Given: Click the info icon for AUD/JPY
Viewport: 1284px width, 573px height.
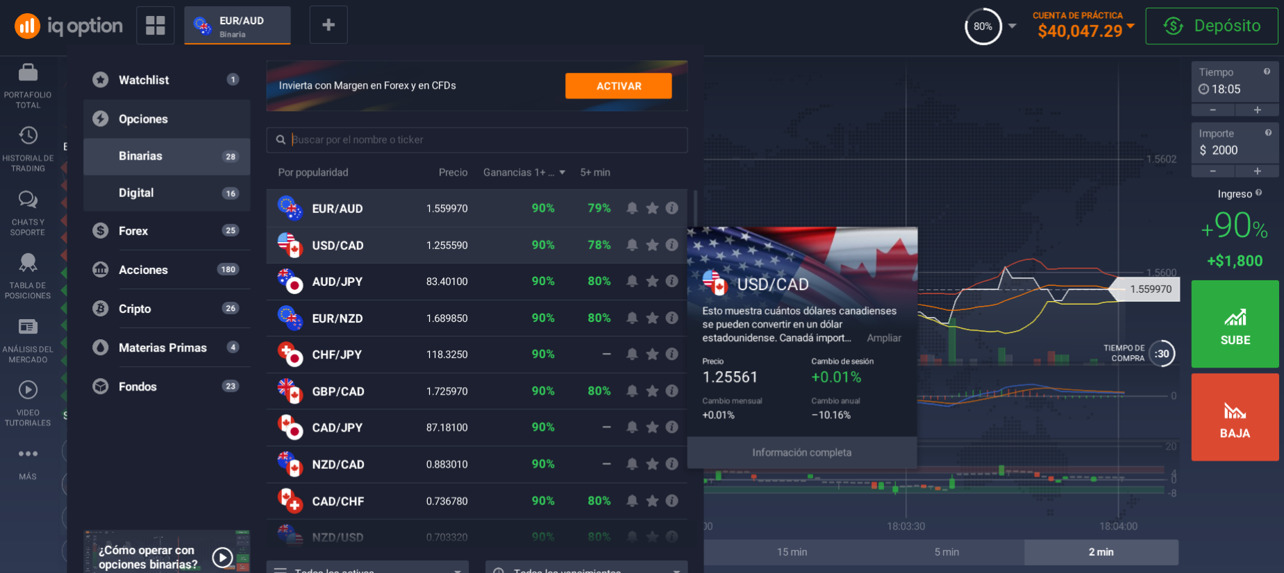Looking at the screenshot, I should coord(672,281).
